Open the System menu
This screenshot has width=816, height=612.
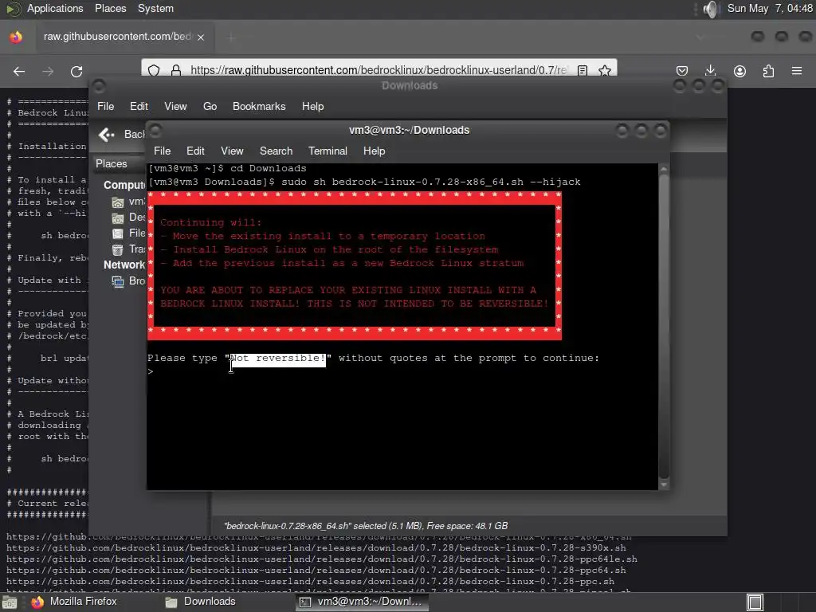coord(155,8)
